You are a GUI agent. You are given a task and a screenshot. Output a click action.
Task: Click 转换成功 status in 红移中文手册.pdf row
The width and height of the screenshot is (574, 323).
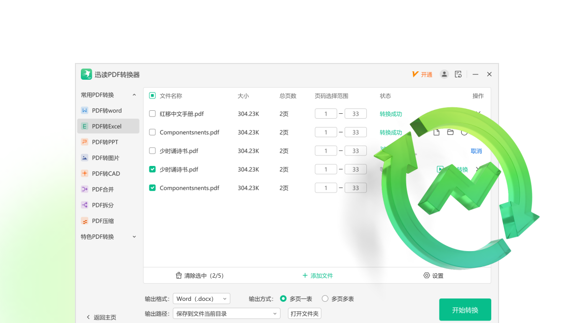coord(391,114)
